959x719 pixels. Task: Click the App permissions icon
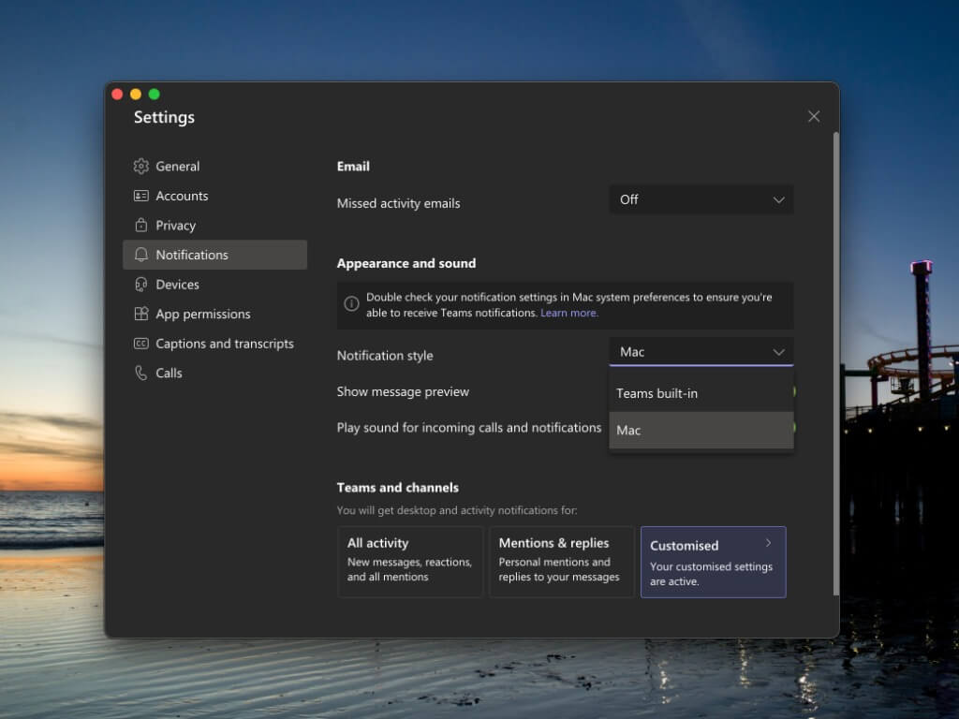[x=141, y=314]
